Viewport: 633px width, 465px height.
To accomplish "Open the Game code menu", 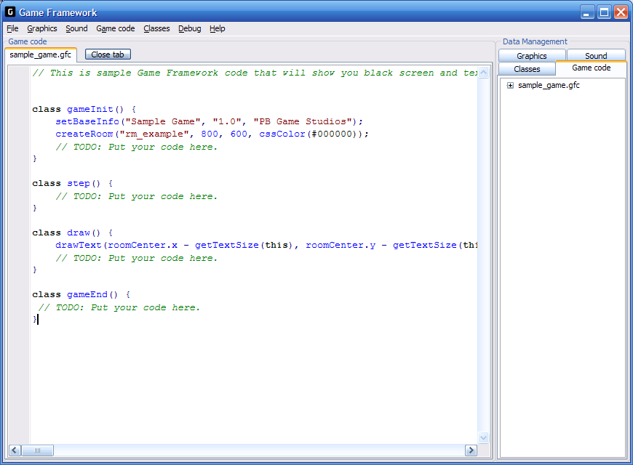I will (x=115, y=28).
